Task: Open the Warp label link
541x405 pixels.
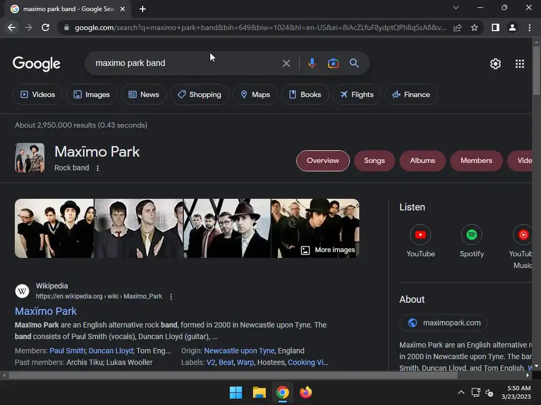Action: pyautogui.click(x=245, y=362)
